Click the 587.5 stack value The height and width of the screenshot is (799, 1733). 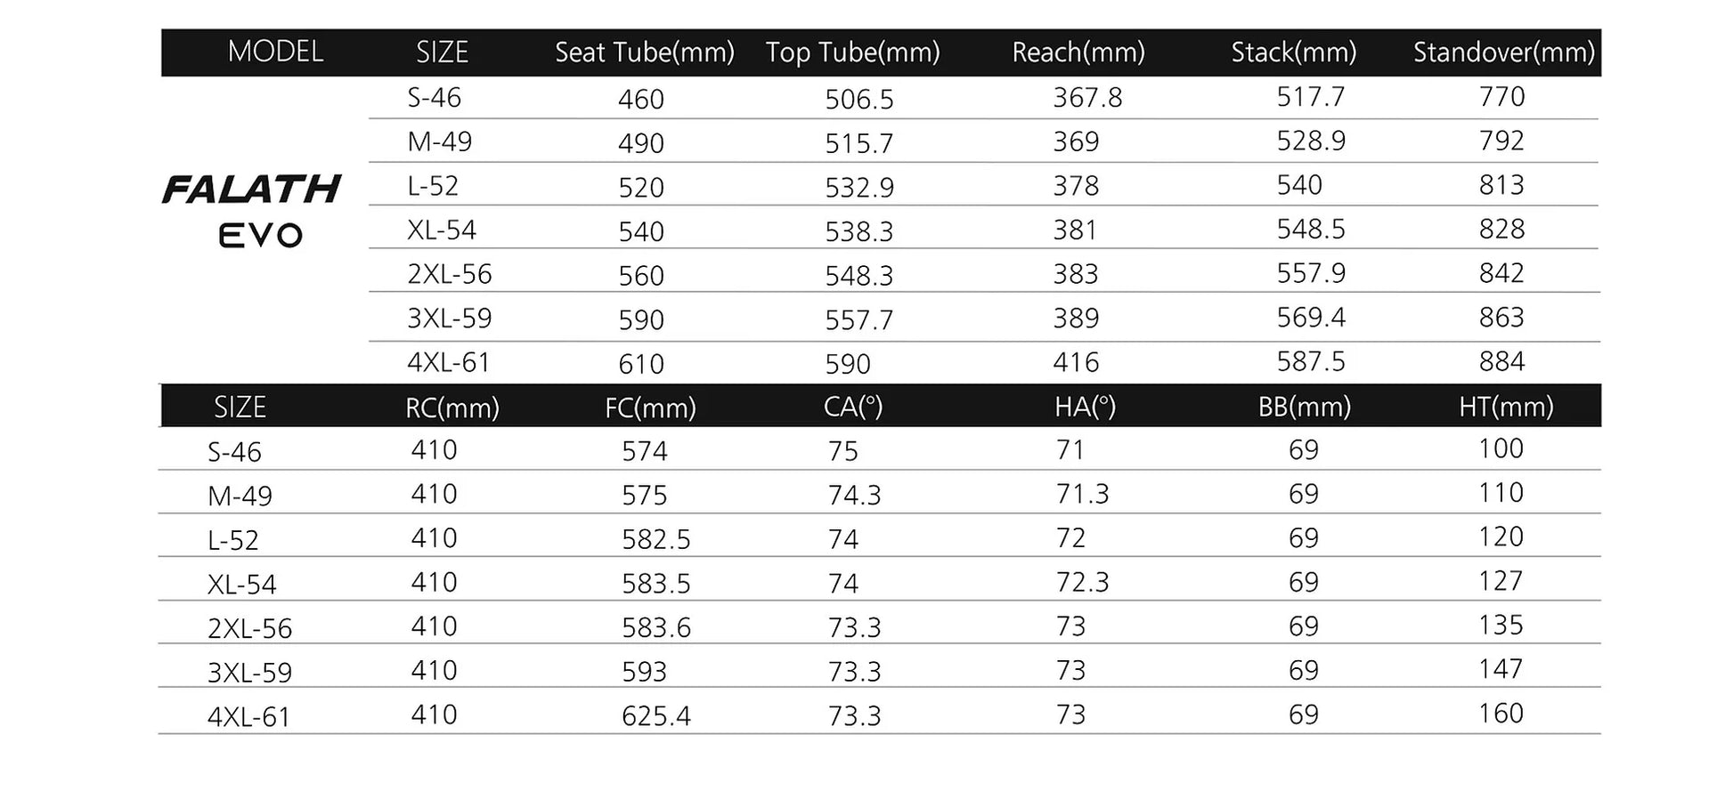[1311, 361]
